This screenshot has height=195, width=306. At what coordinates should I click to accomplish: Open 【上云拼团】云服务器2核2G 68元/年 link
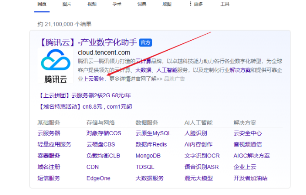pos(85,95)
